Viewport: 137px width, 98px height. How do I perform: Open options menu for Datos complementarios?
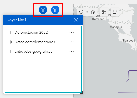pos(71,42)
